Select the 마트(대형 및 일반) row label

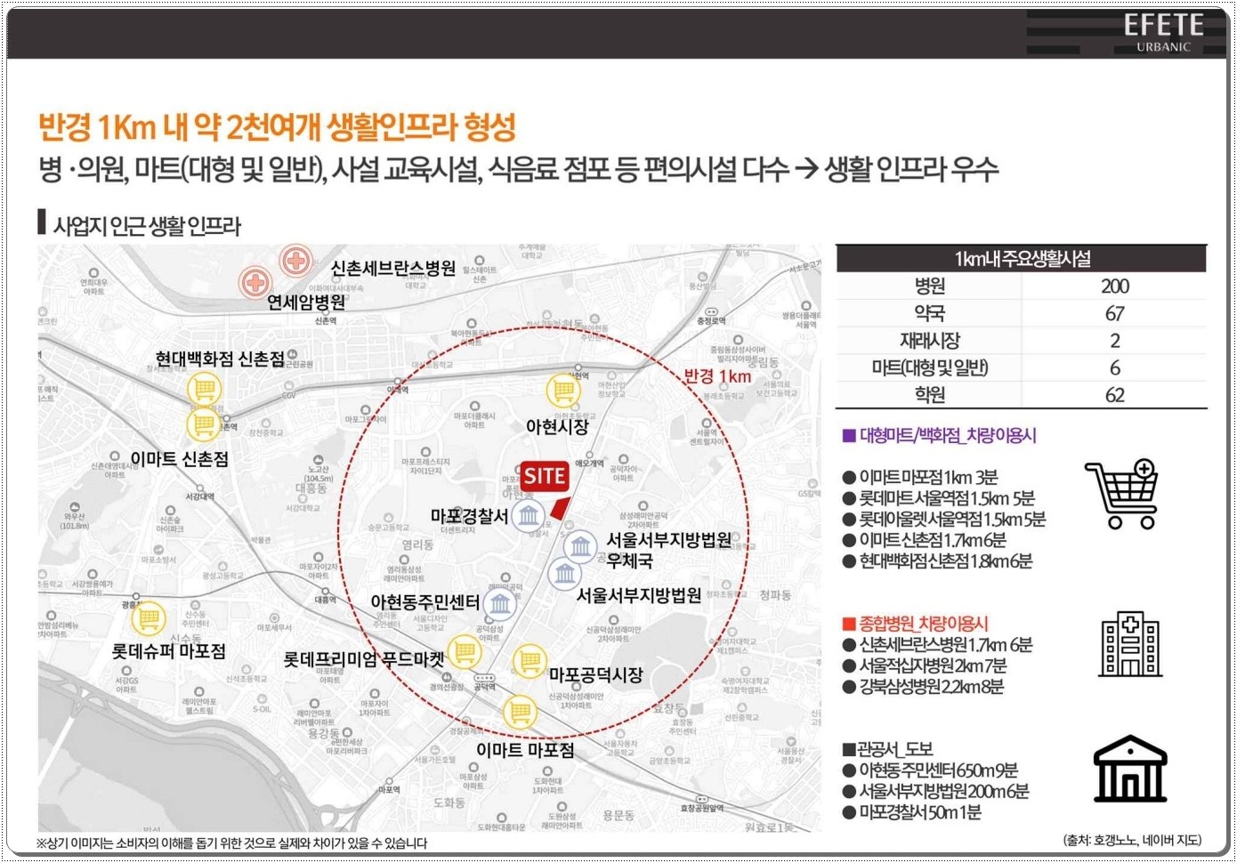(x=929, y=367)
